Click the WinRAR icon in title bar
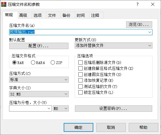 pos(4,4)
